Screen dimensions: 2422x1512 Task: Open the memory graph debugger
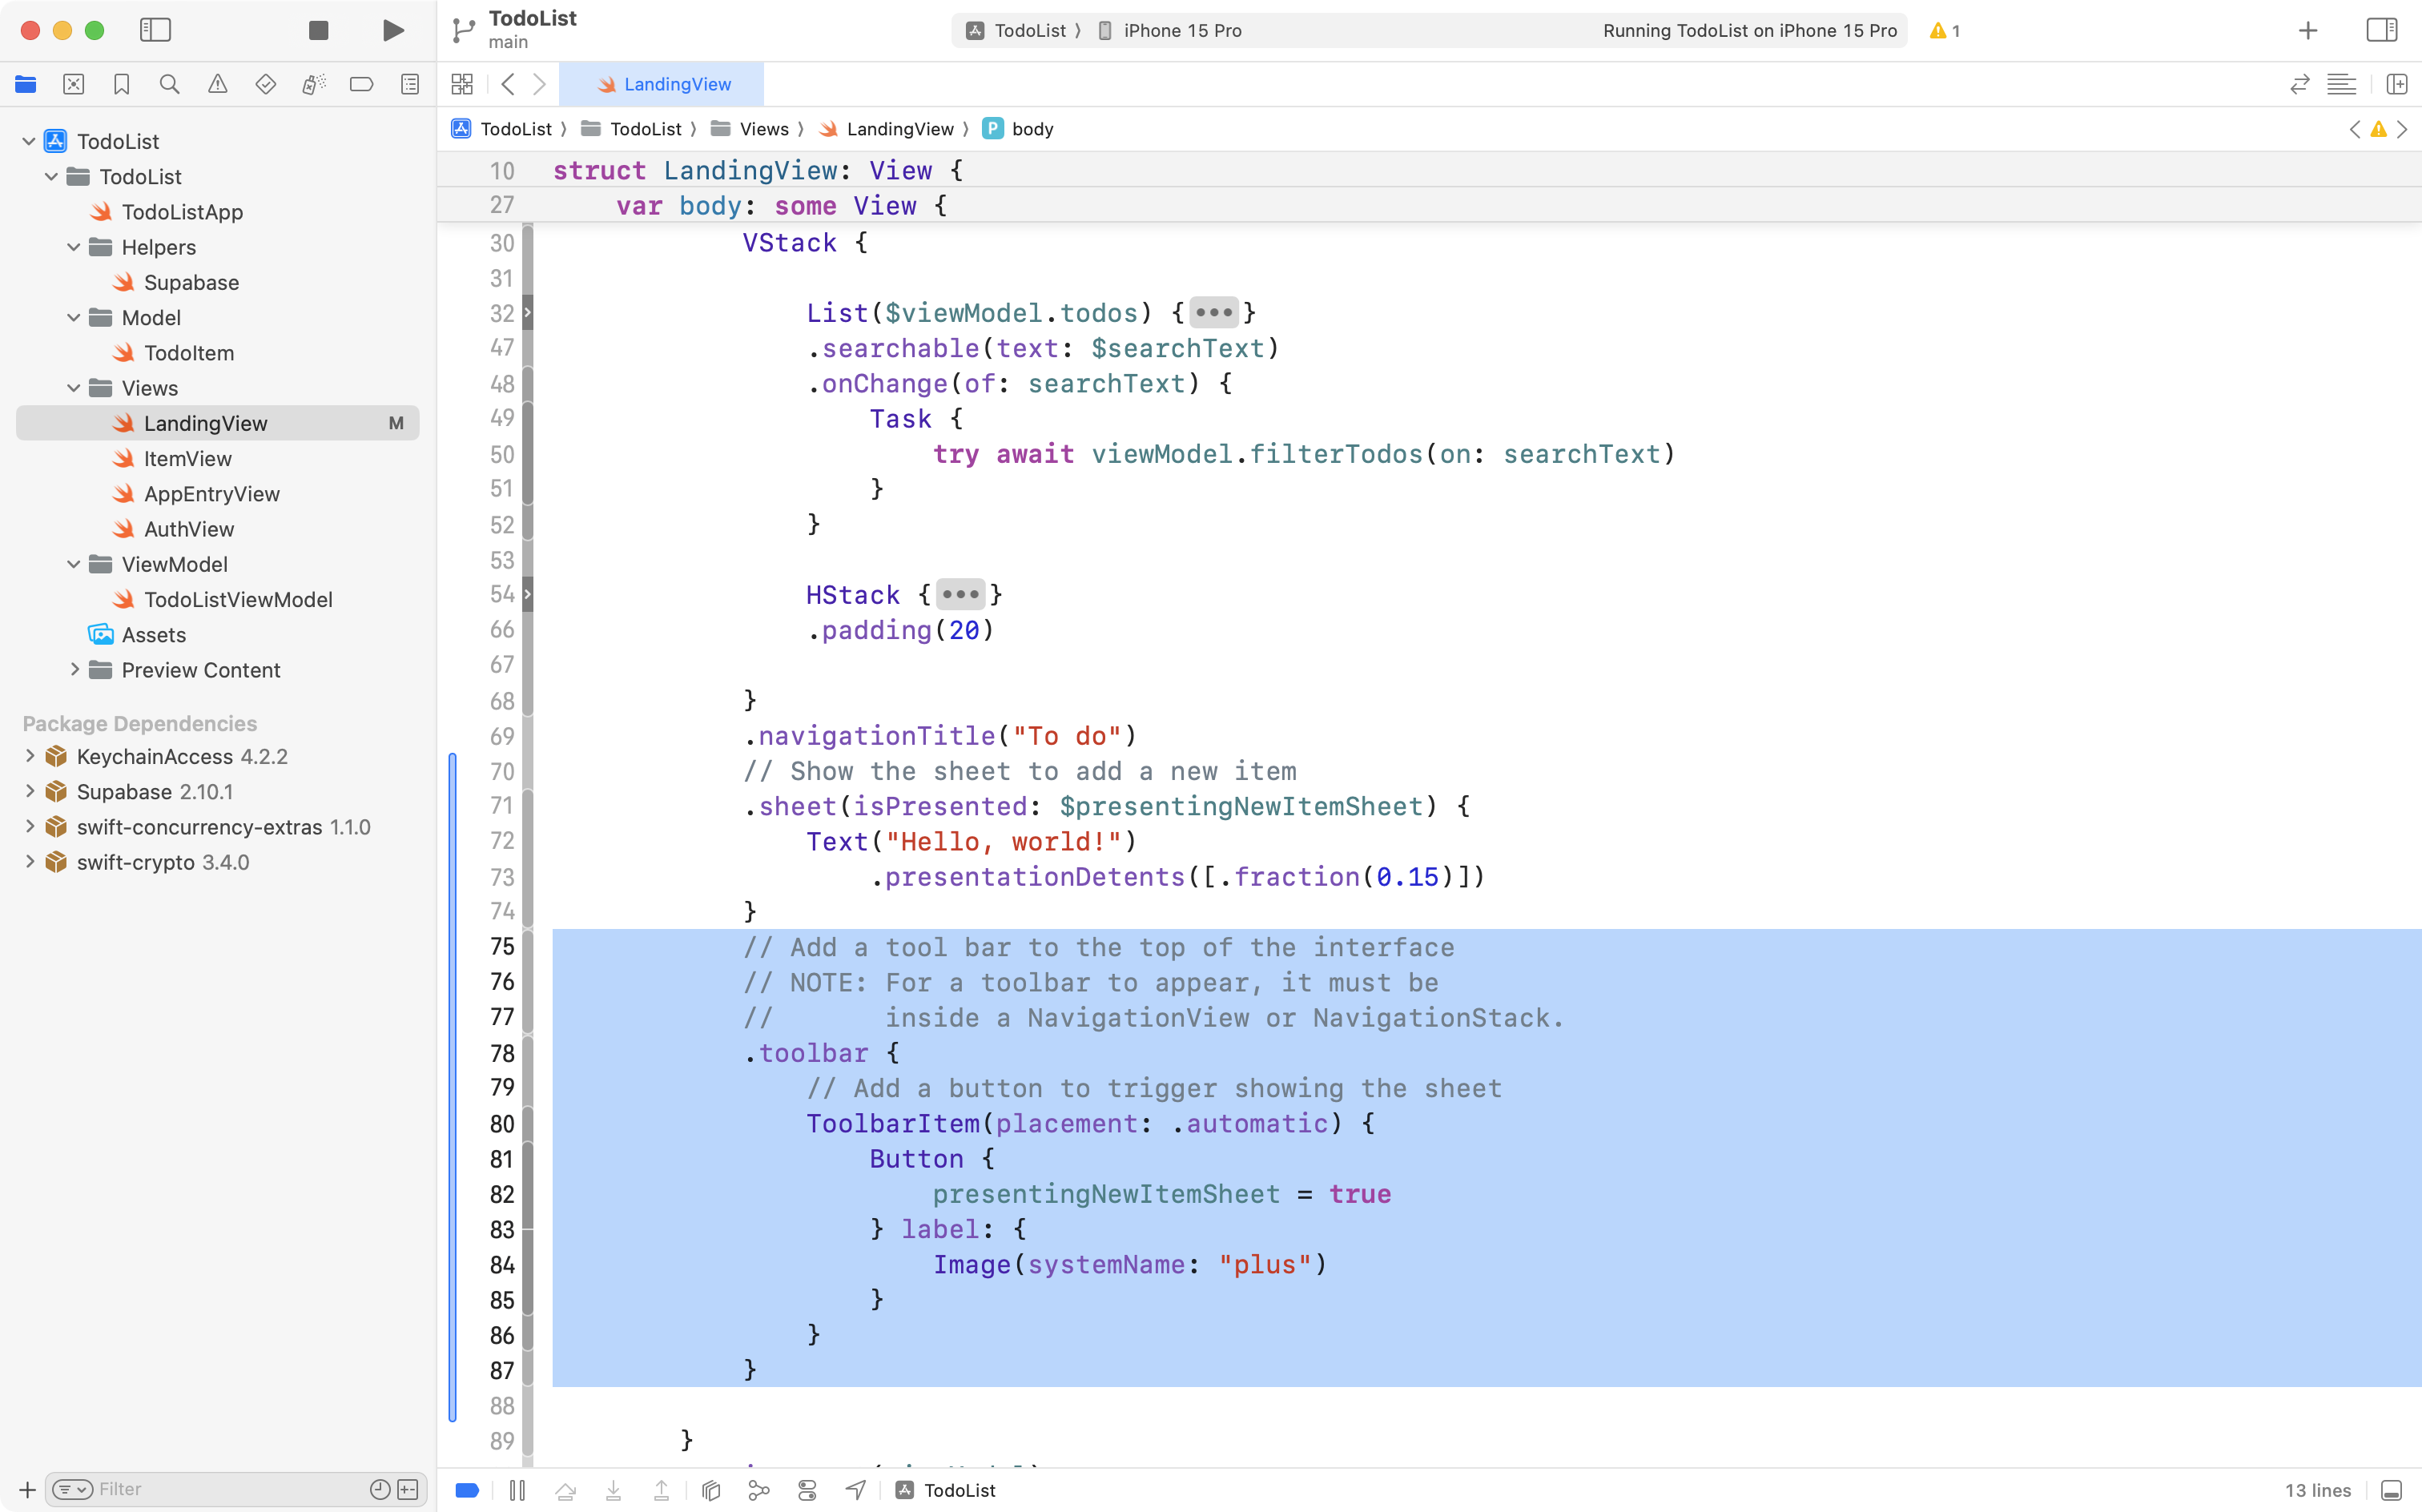758,1489
